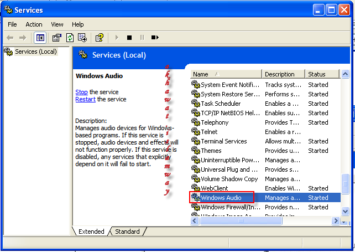Select the Windows Audio service name
The width and height of the screenshot is (355, 252).
(x=221, y=198)
